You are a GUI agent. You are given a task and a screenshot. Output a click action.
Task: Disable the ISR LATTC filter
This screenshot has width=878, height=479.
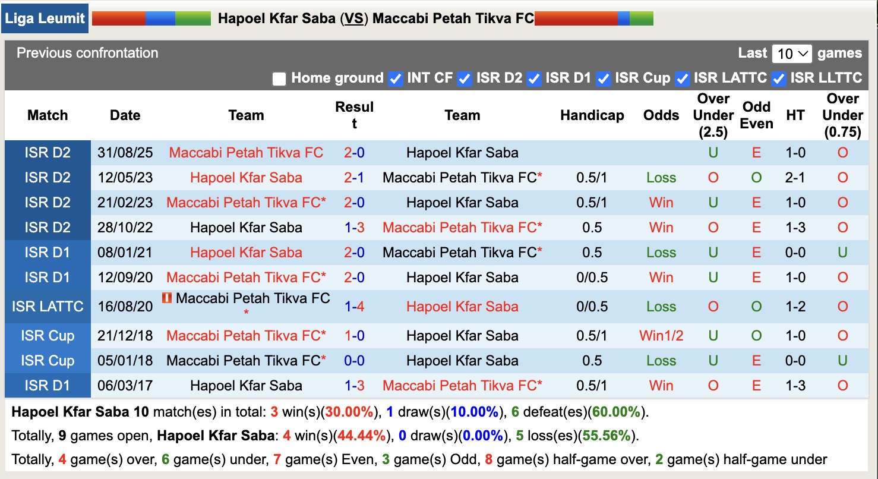pyautogui.click(x=682, y=78)
